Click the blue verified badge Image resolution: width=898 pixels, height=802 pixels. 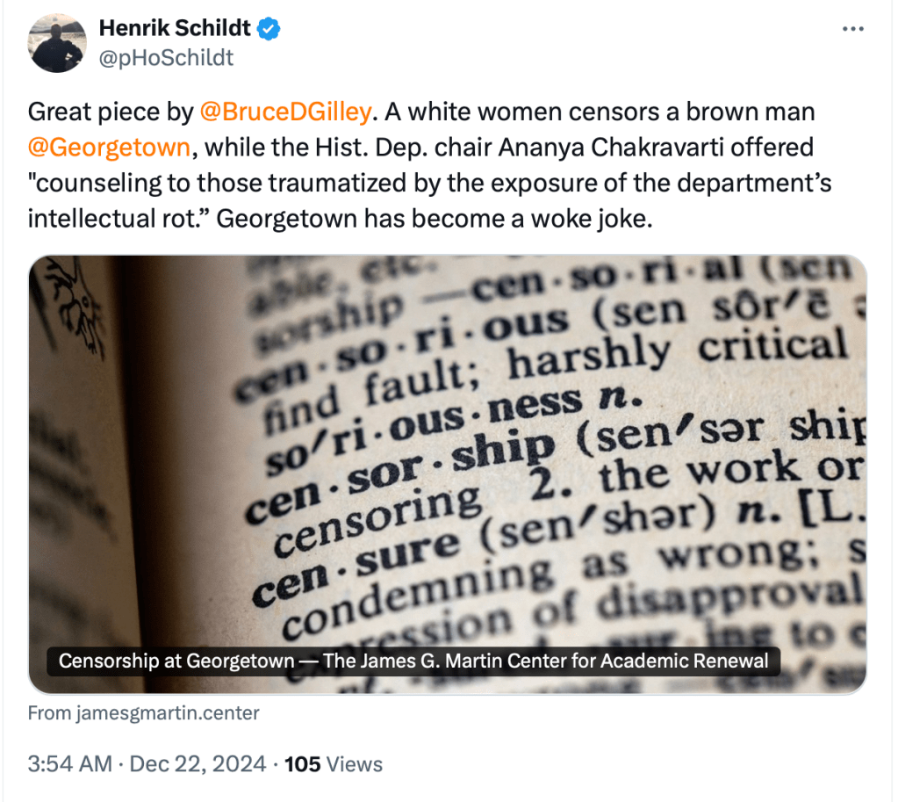pyautogui.click(x=268, y=29)
